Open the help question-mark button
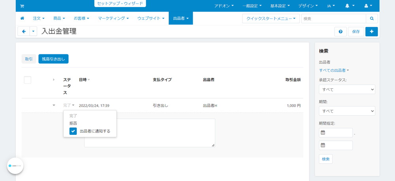Image resolution: width=395 pixels, height=181 pixels. click(x=340, y=32)
